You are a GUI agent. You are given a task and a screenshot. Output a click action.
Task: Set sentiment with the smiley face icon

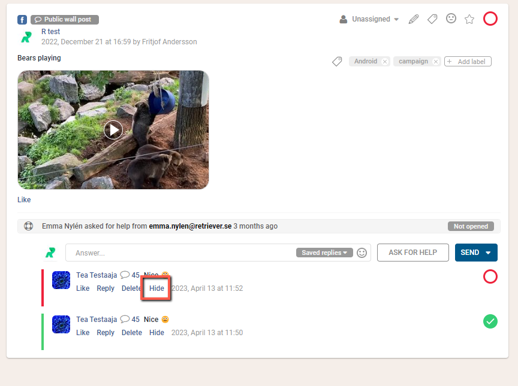[x=451, y=19]
